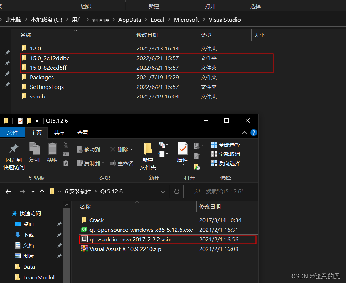Click the Cut scissors icon
346x283 pixels.
point(66,145)
